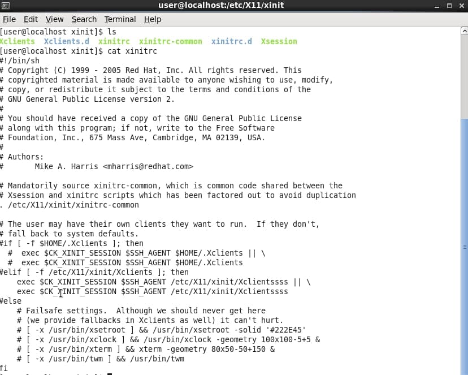Click the terminal icon in the title bar
This screenshot has height=375, width=468.
[6, 6]
